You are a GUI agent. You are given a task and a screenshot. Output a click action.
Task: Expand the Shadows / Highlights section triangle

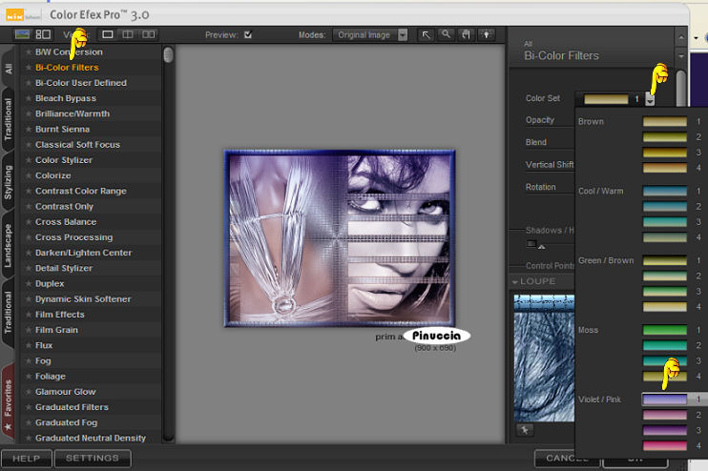tap(542, 247)
